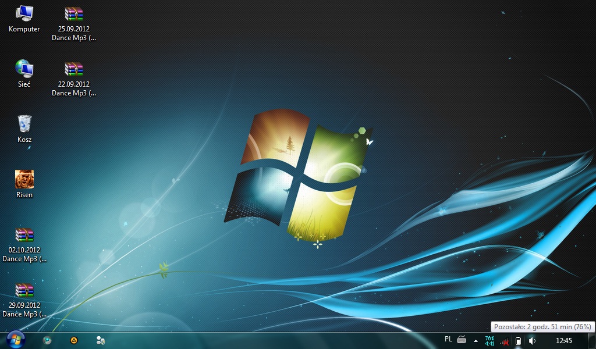Click the battery tooltip reading 'Pozostało: 2 godz. 51 min (76%)'
Viewport: 596px width, 349px height.
pos(542,326)
